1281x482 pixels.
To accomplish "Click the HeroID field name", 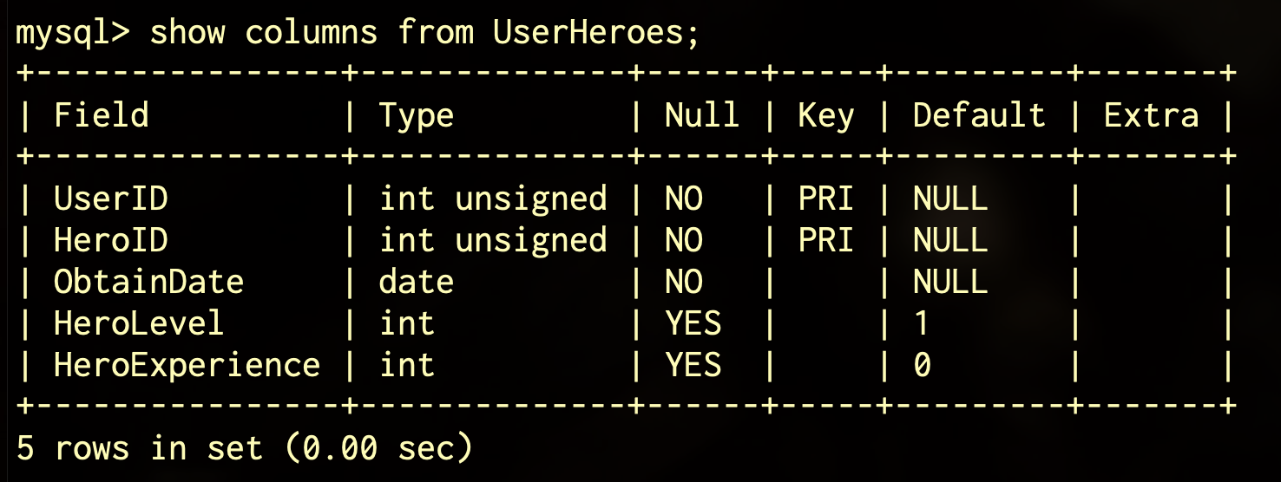I will pos(111,240).
